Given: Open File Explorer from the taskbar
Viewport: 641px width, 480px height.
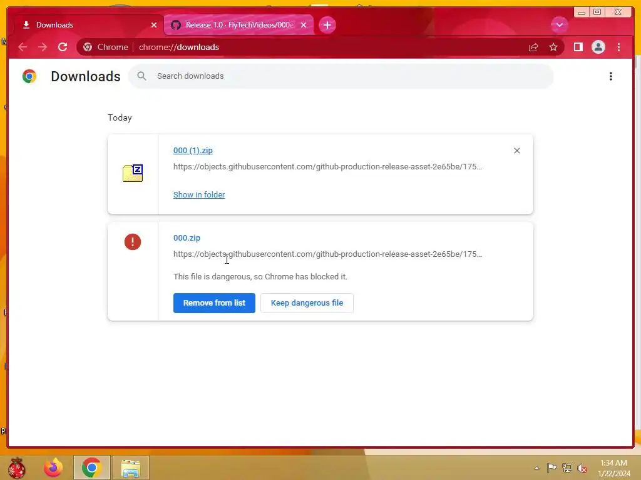Looking at the screenshot, I should coord(131,467).
